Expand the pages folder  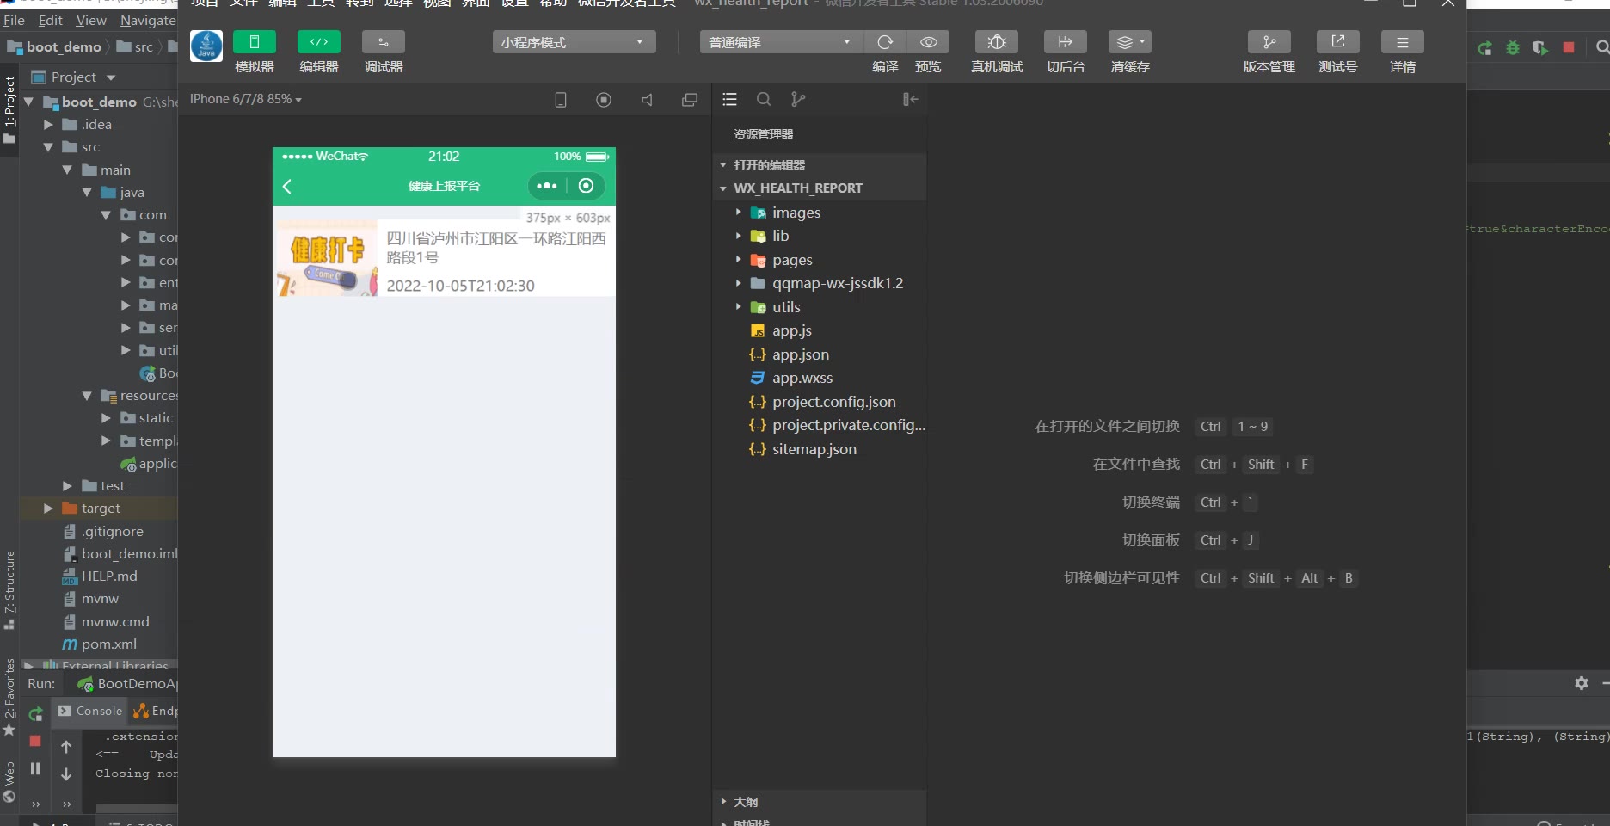pos(791,260)
